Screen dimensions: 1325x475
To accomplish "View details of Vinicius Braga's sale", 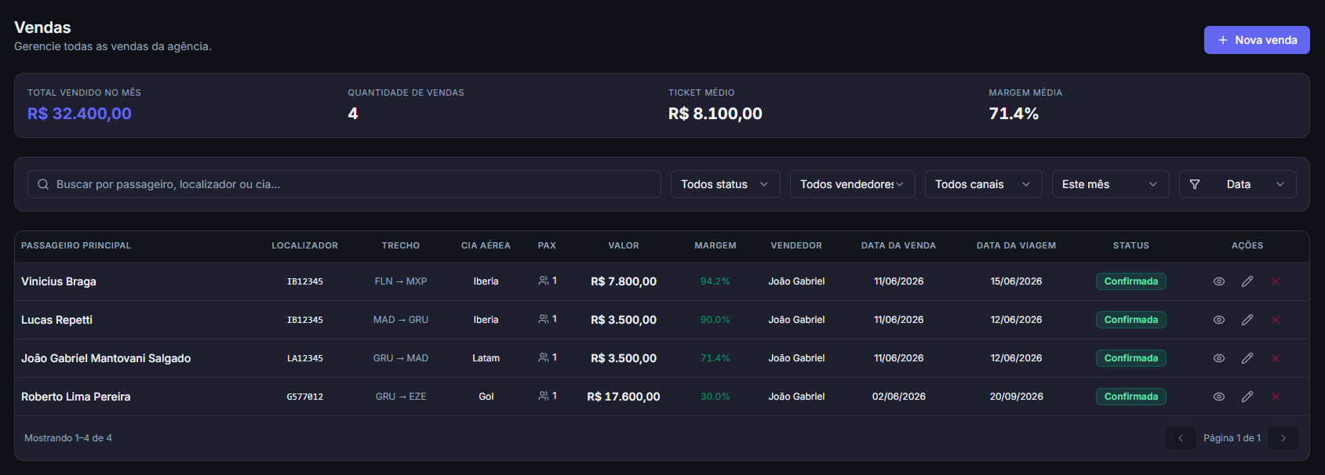I will coord(1219,281).
